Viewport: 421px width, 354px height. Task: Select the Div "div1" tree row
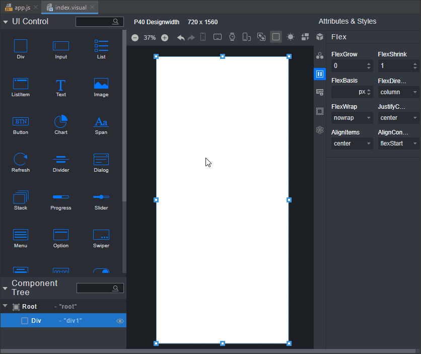click(63, 320)
